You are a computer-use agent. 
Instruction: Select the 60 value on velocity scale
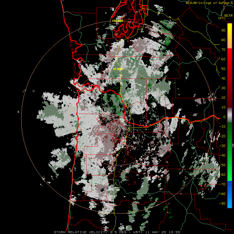pyautogui.click(x=223, y=59)
